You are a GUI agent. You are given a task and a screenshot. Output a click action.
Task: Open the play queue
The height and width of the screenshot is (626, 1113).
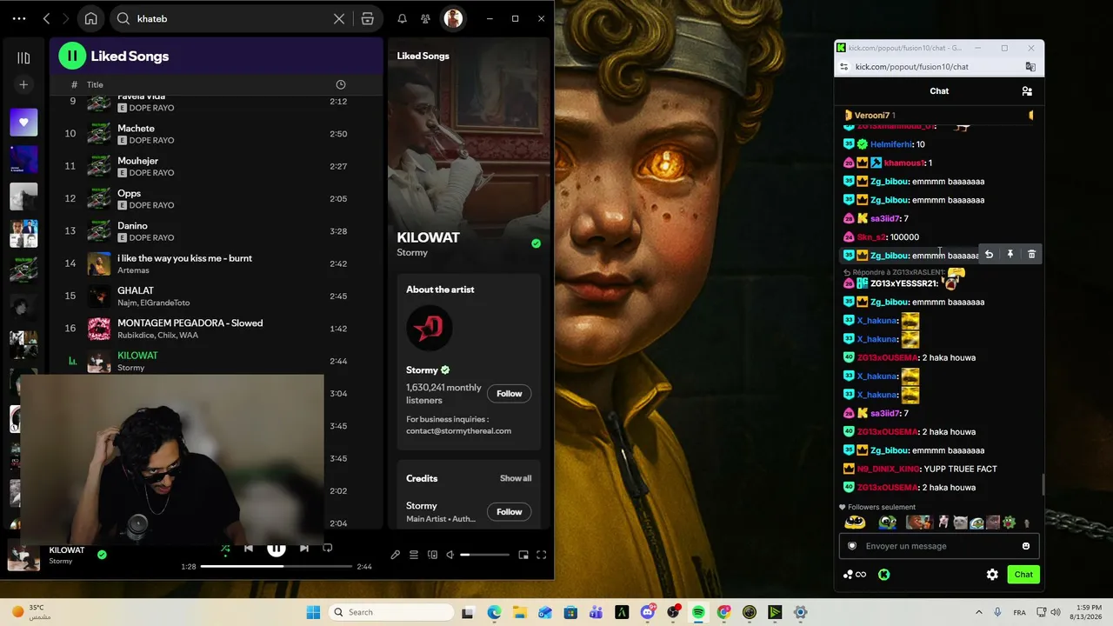414,555
